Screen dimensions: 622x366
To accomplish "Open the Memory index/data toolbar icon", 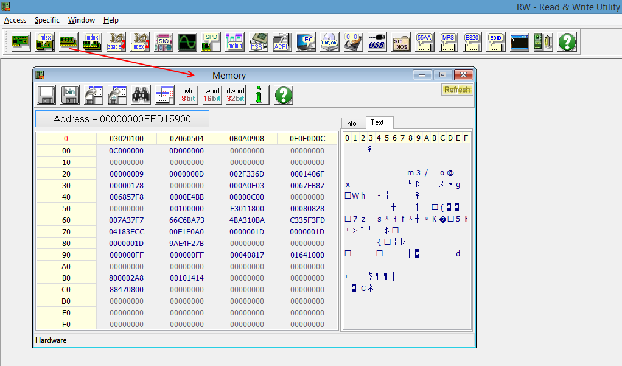I will [x=92, y=42].
